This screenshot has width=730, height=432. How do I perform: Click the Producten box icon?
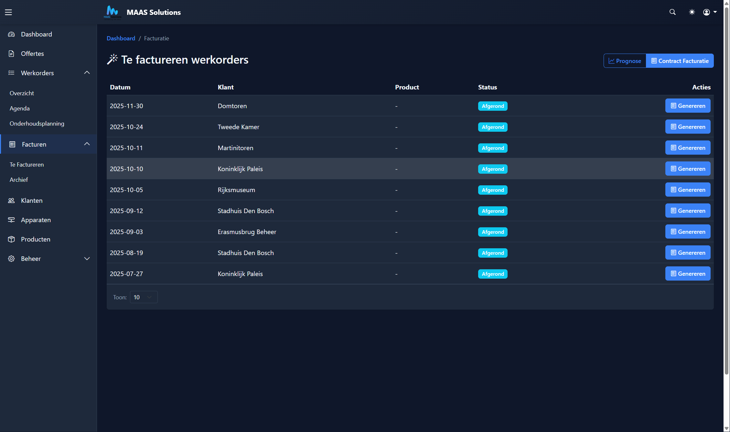click(12, 239)
